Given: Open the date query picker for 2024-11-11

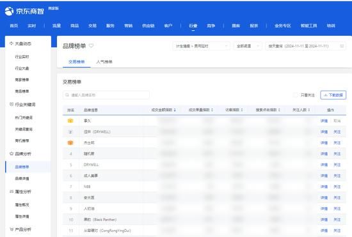Looking at the screenshot, I should click(x=305, y=46).
